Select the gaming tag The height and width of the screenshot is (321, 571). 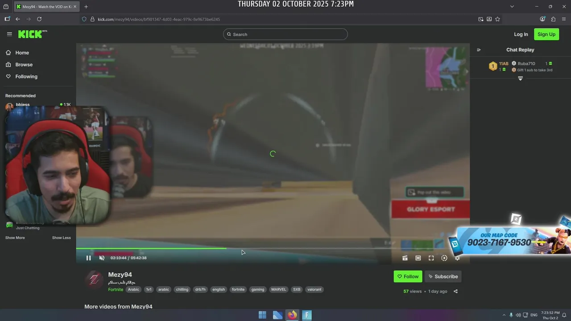tap(258, 289)
